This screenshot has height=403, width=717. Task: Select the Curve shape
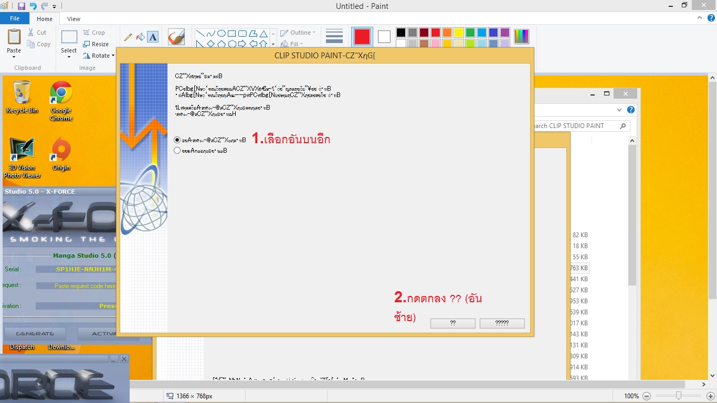coord(211,33)
